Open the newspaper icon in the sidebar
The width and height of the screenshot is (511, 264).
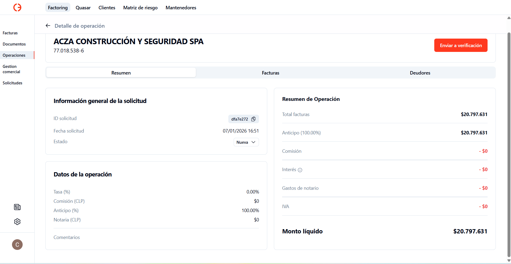17,207
